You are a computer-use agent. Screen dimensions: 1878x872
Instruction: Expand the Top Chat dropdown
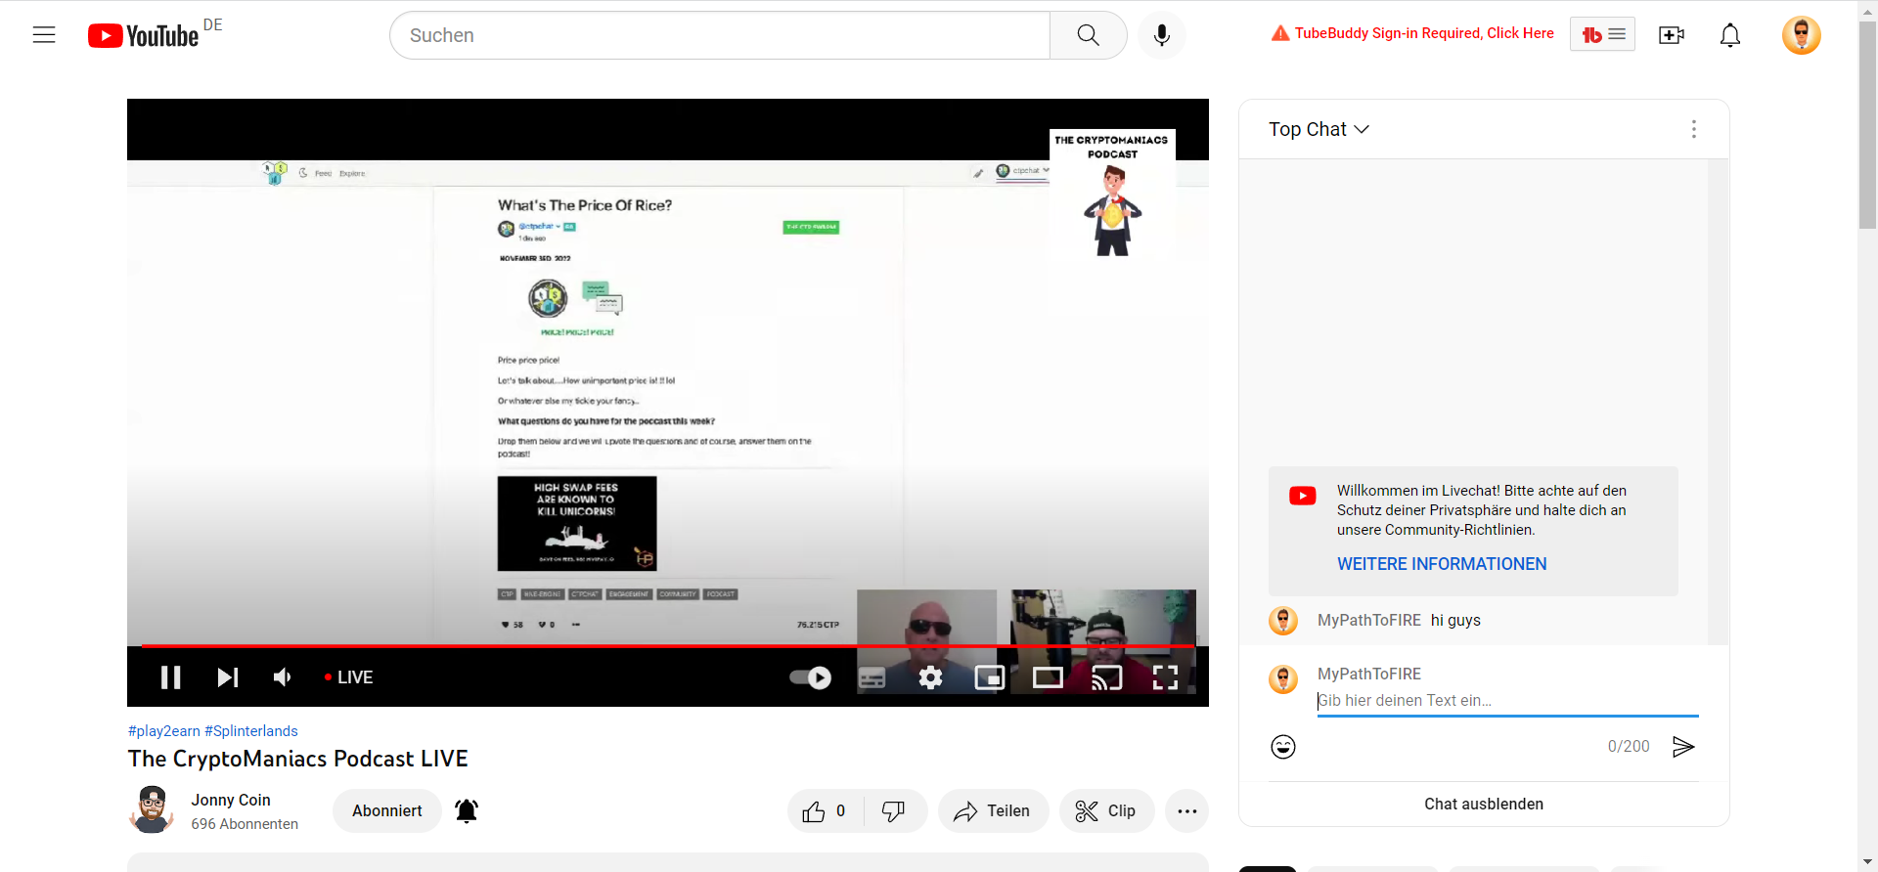[x=1319, y=129]
